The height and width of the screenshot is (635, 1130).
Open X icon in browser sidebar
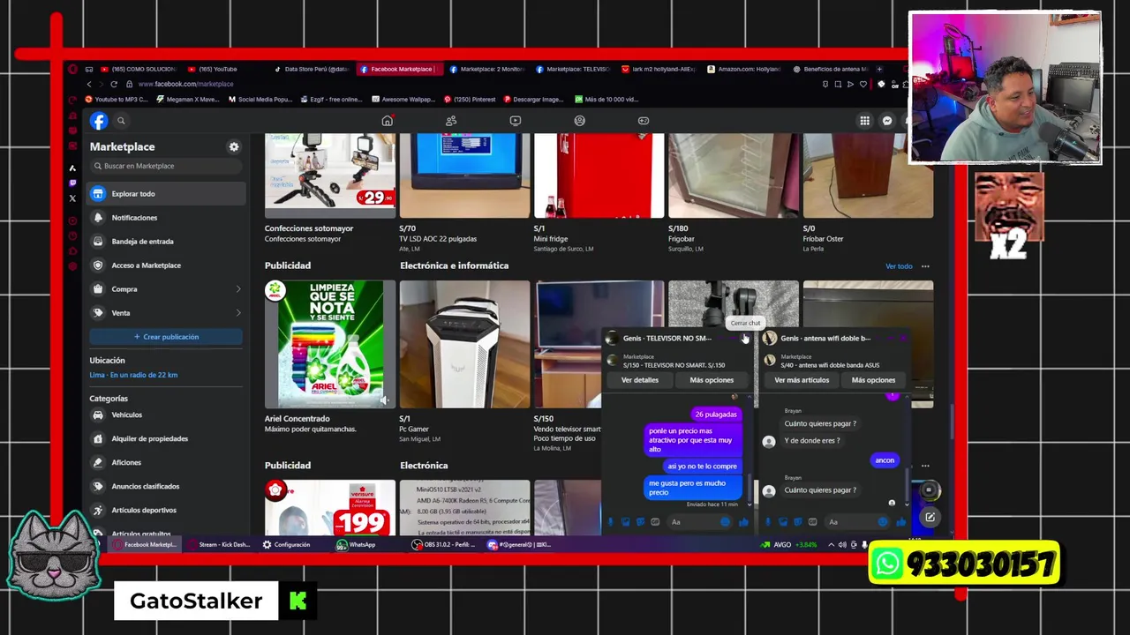[72, 198]
